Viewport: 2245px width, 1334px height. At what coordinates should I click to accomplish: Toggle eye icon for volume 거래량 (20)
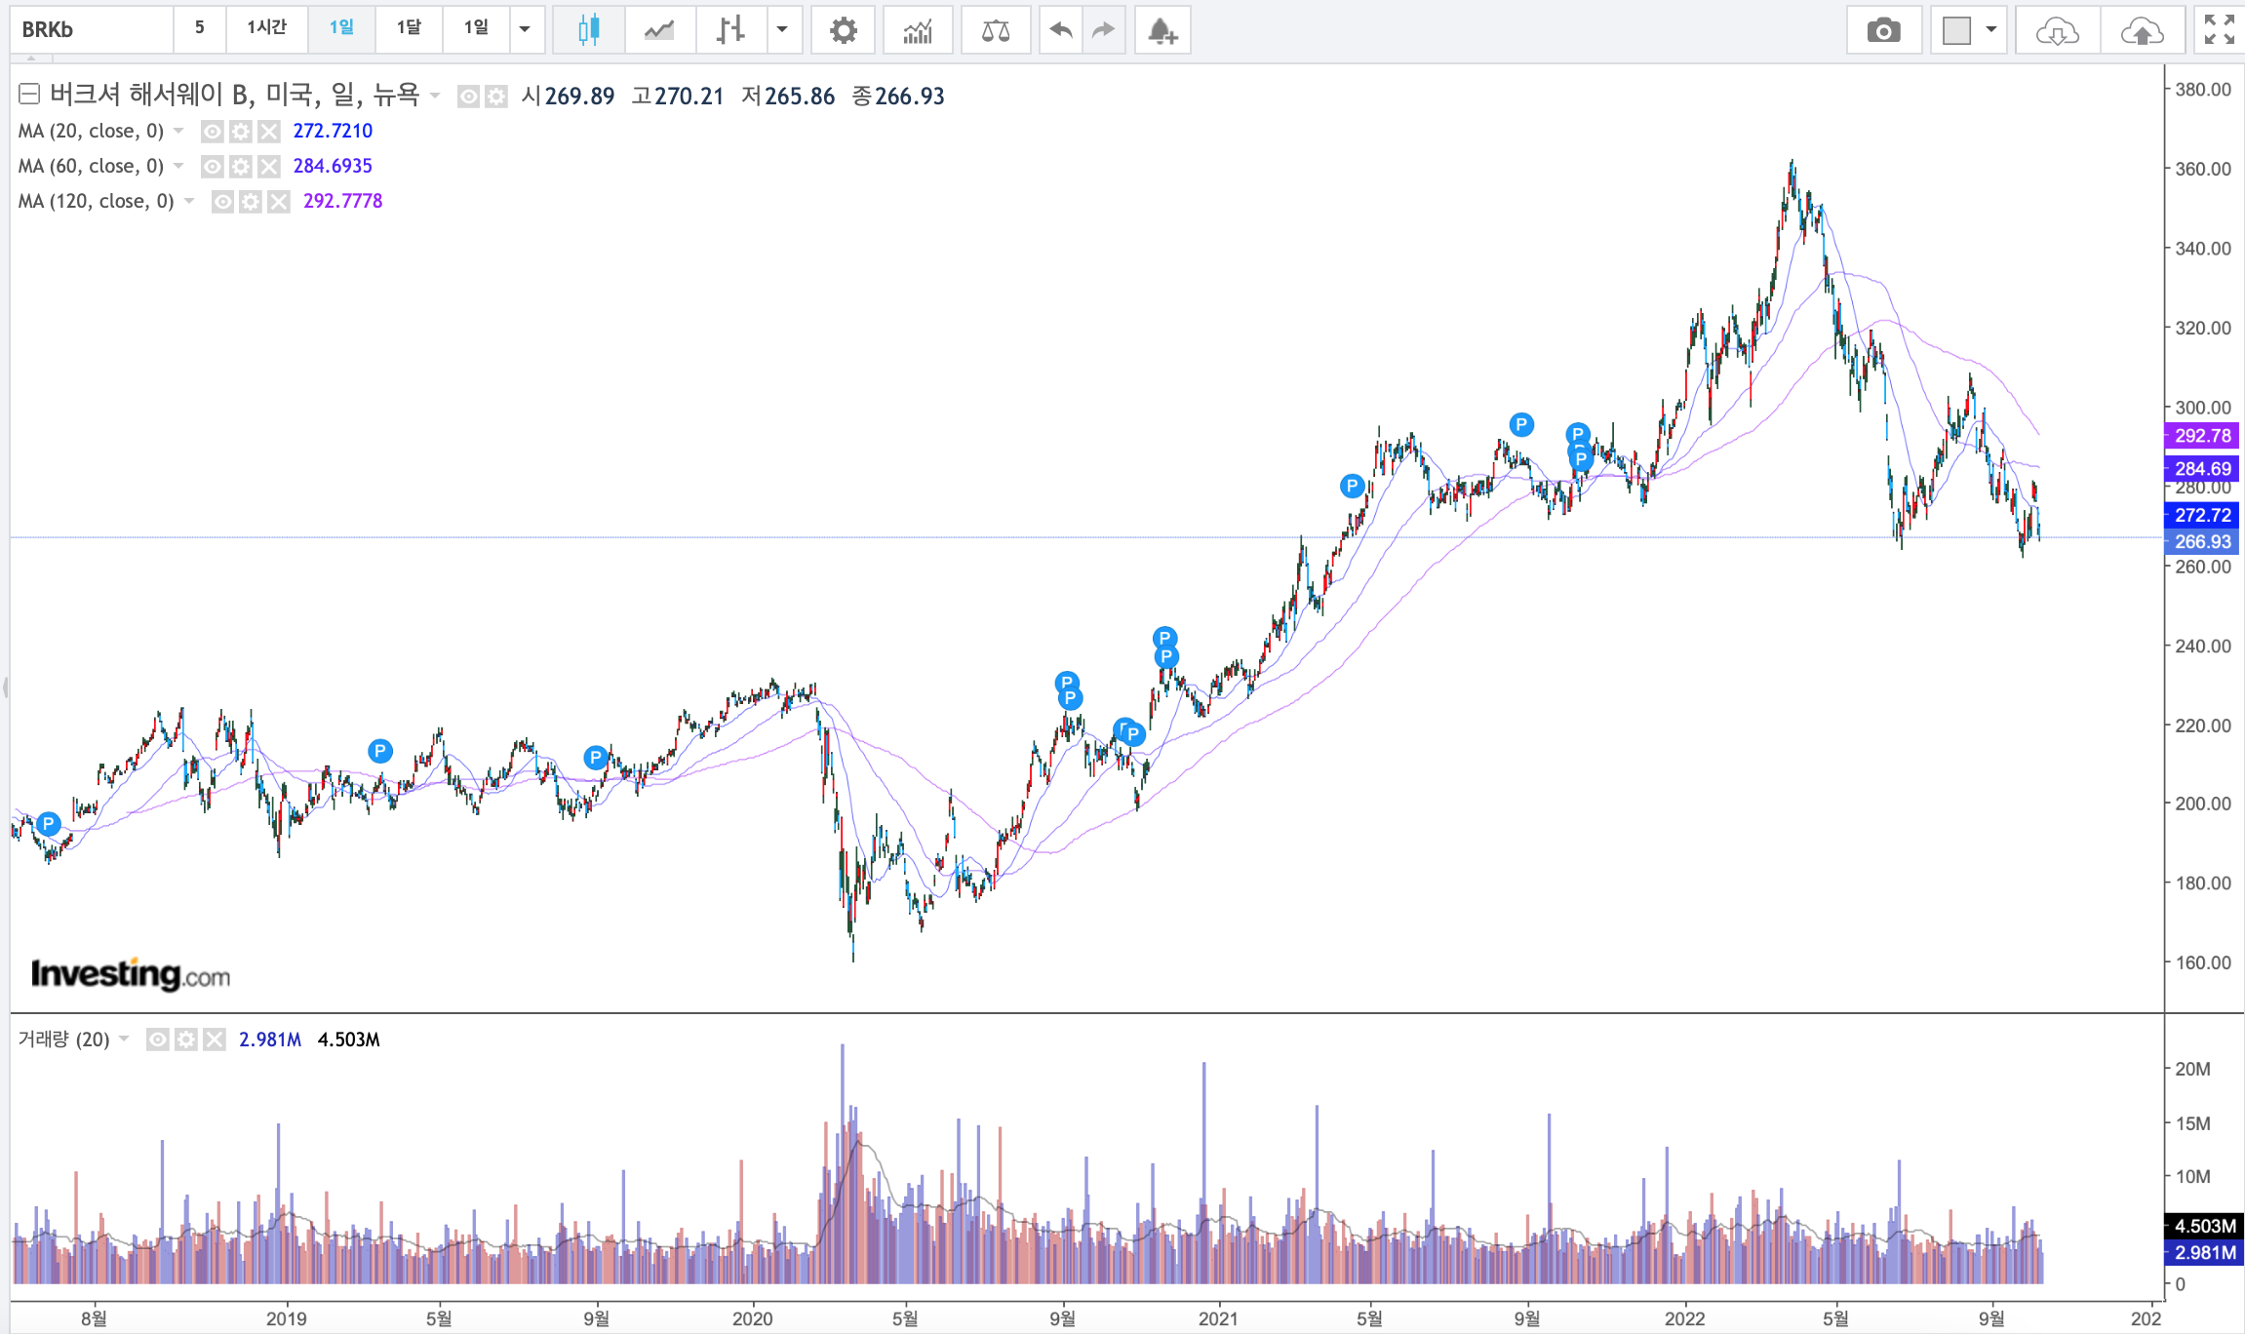tap(157, 1040)
